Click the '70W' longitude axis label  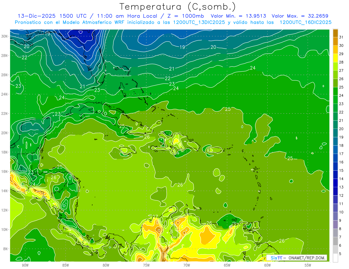coord(187,265)
